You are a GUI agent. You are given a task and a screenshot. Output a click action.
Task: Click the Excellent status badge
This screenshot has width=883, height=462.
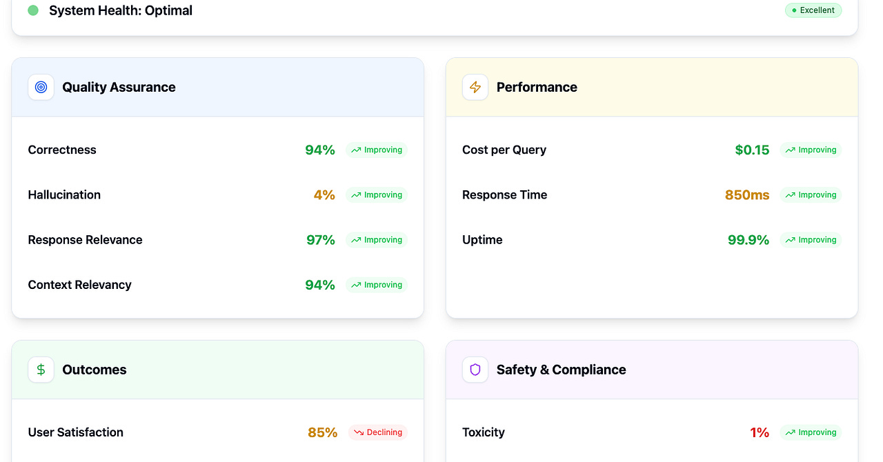(813, 10)
